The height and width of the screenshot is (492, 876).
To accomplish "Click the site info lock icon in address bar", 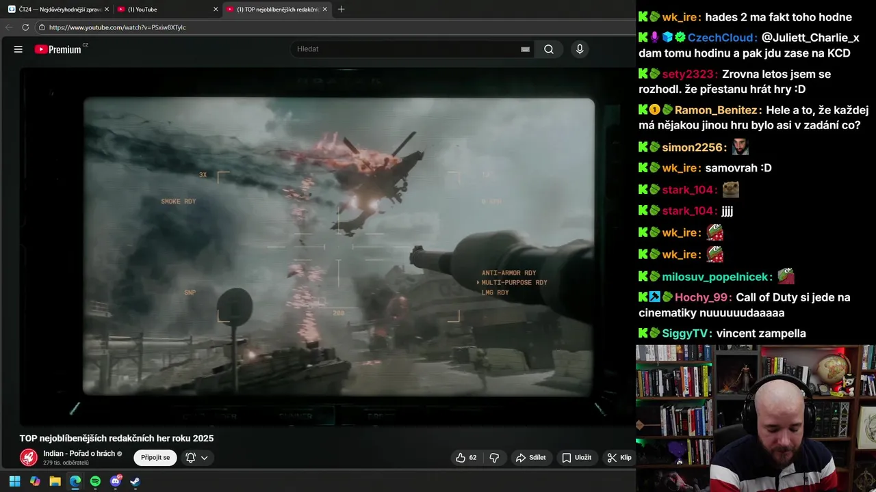I will (42, 27).
